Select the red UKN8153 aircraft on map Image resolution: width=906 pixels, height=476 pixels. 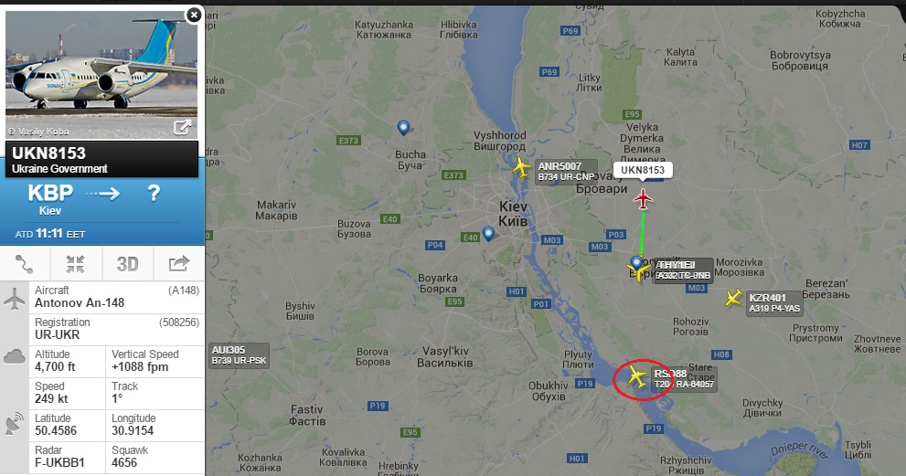point(643,199)
